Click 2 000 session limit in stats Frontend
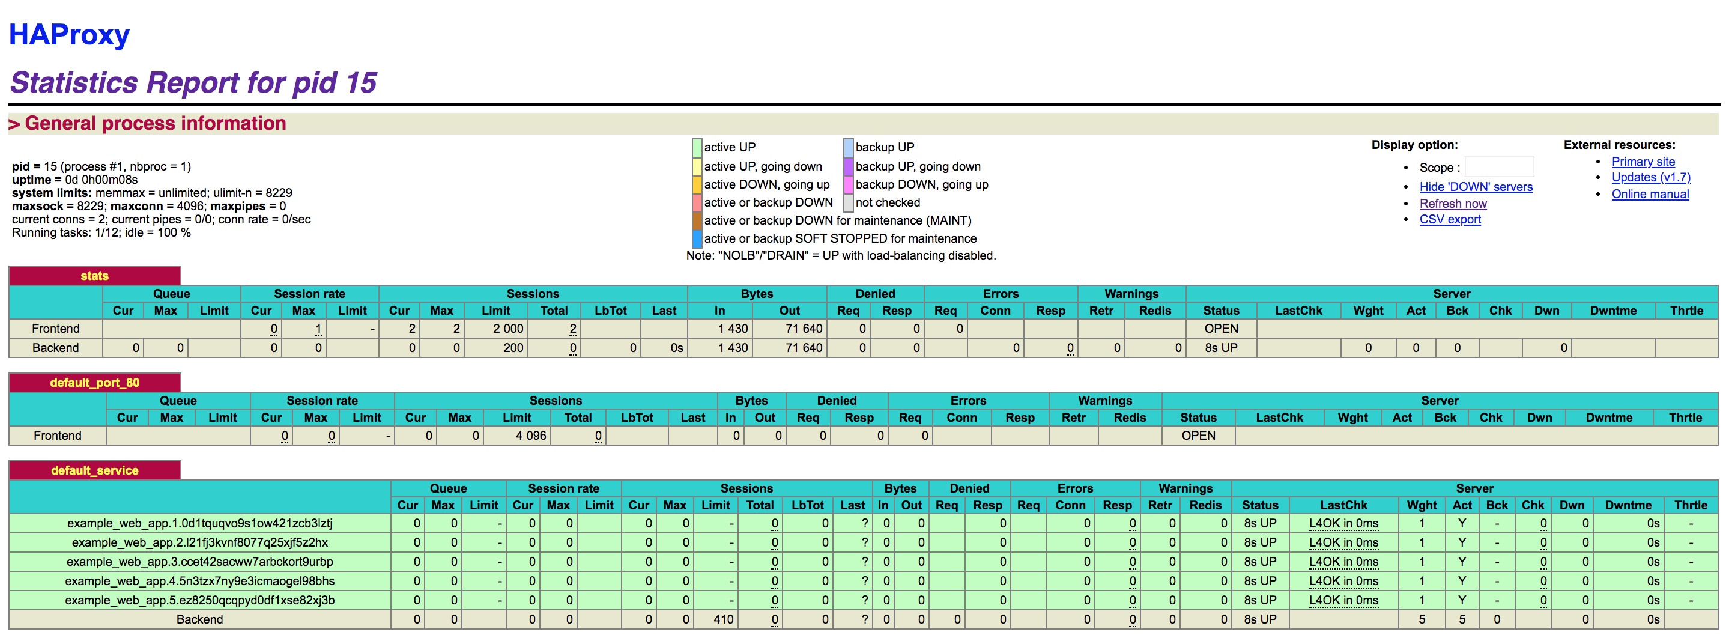 click(x=508, y=329)
